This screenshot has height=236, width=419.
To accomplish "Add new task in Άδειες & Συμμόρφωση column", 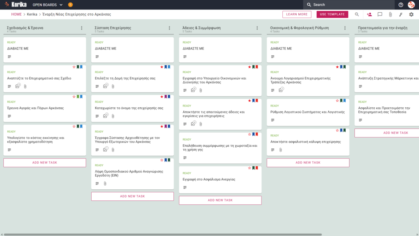I will [x=220, y=200].
